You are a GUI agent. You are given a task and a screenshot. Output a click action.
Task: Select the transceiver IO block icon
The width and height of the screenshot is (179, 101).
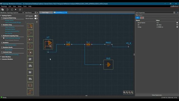pos(30,26)
